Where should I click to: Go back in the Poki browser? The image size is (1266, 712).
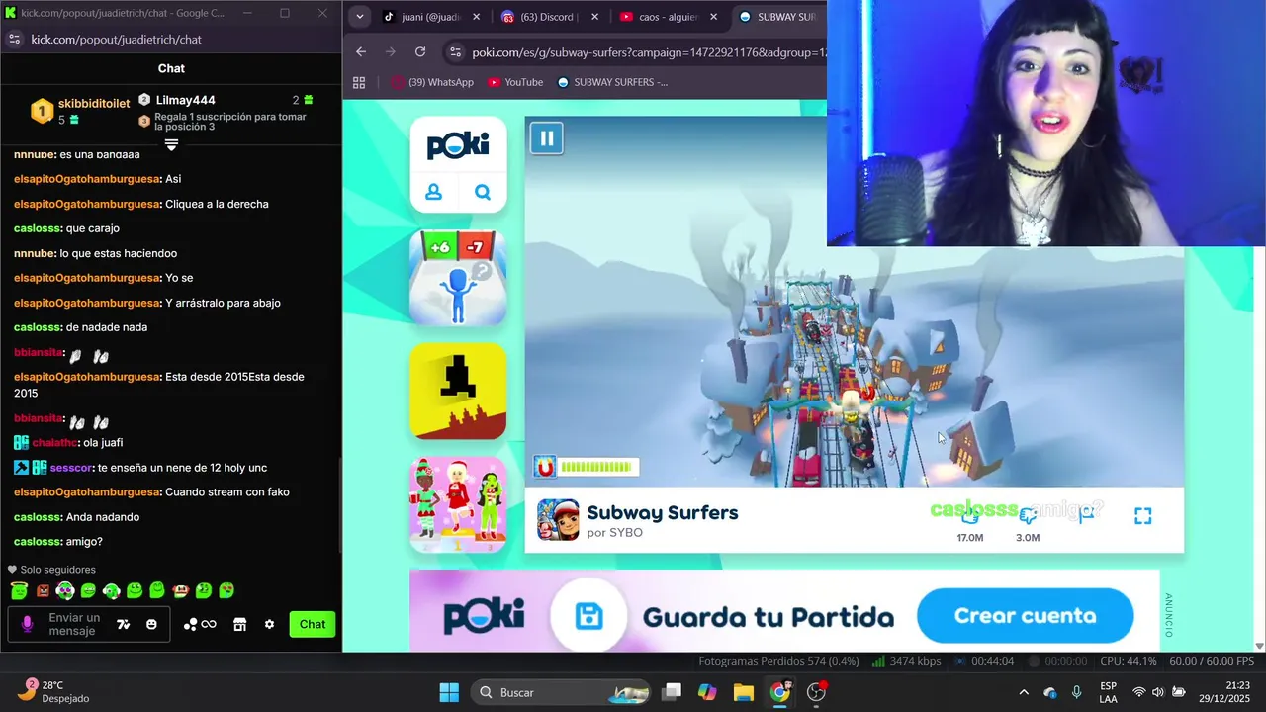point(361,51)
